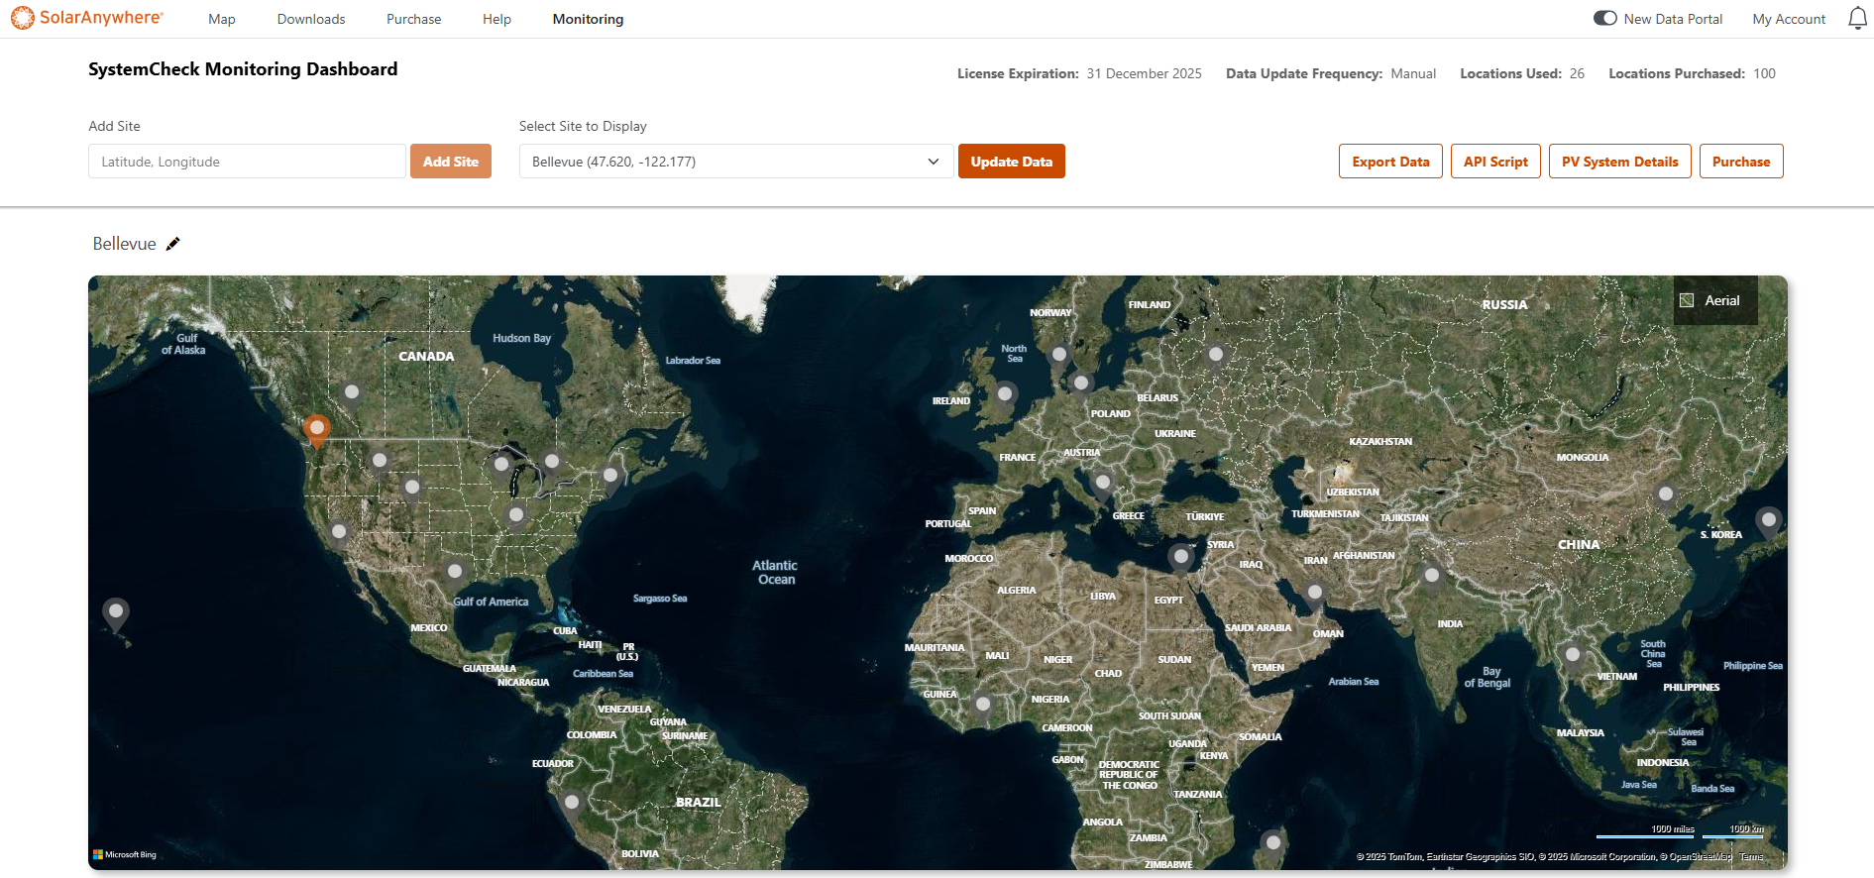
Task: Open the notifications bell icon
Action: click(x=1857, y=19)
